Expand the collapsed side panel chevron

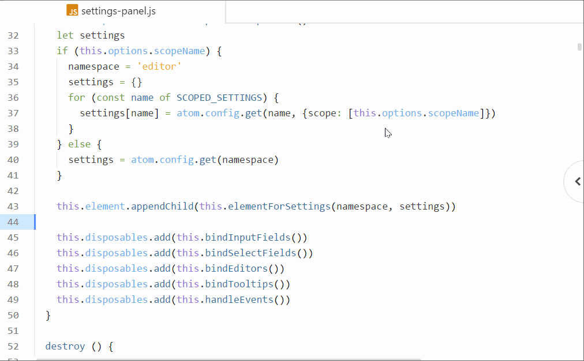coord(578,181)
